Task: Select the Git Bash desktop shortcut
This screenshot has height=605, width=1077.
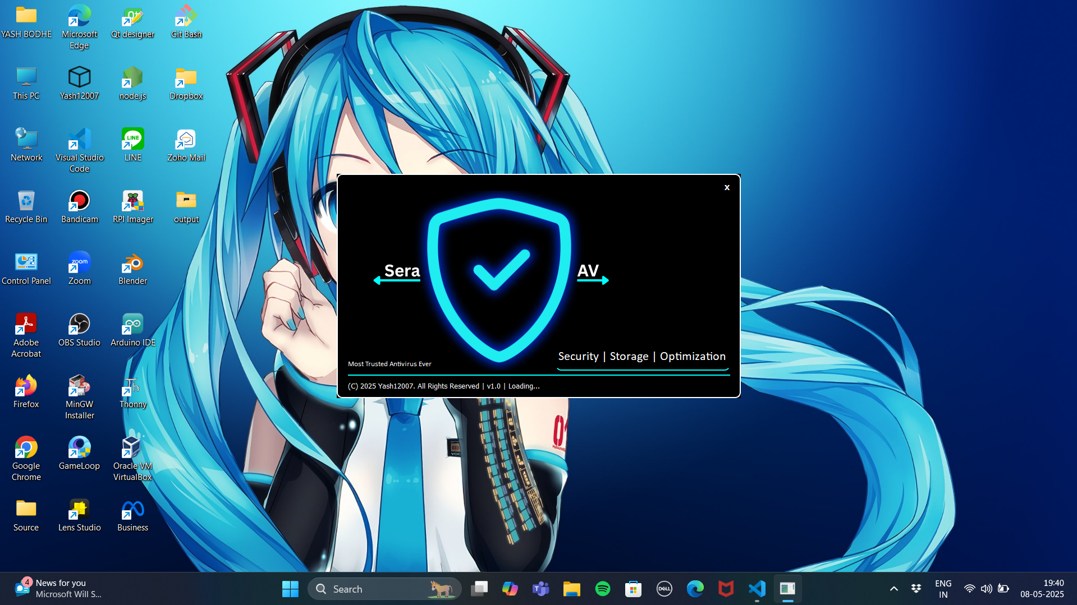Action: (x=186, y=22)
